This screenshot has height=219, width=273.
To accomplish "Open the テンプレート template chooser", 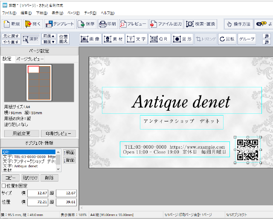I will click(59, 24).
